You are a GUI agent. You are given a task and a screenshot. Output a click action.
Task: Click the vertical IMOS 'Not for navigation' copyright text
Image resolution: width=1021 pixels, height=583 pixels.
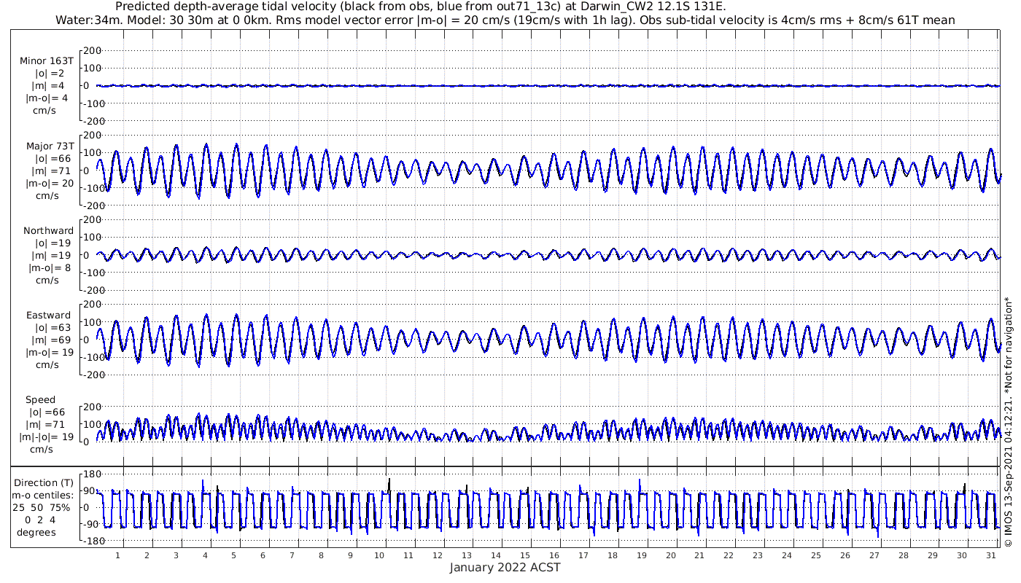click(x=1008, y=421)
